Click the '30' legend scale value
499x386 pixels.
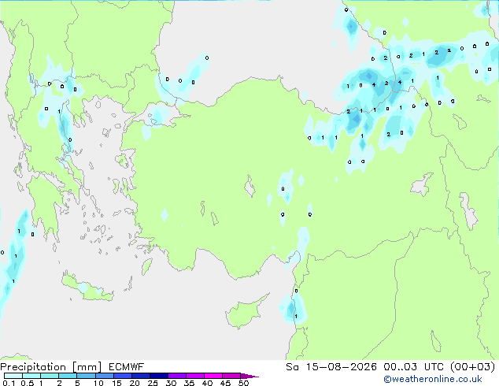pyautogui.click(x=172, y=383)
